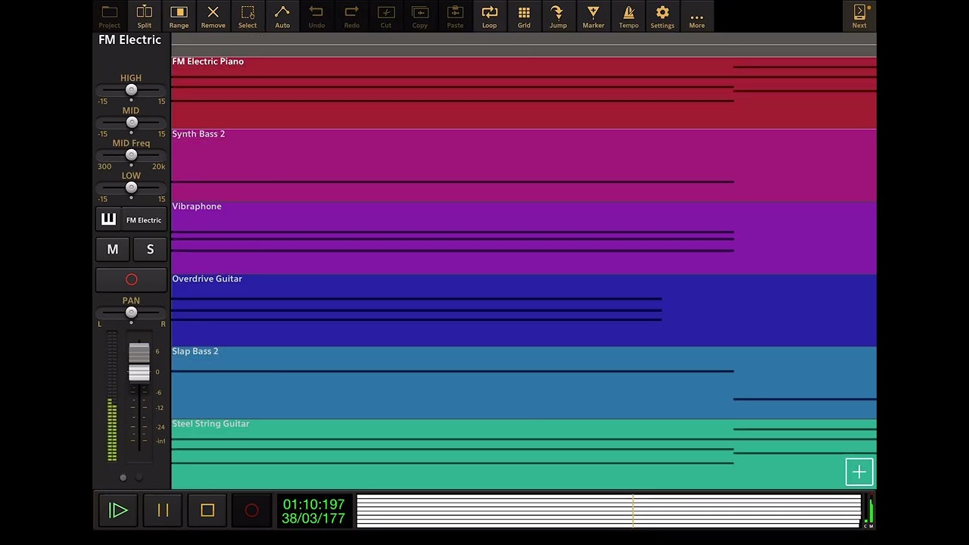Toggle the Grid snapping
This screenshot has height=545, width=969.
click(524, 16)
